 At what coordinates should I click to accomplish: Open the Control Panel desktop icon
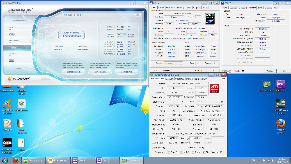tap(7, 89)
